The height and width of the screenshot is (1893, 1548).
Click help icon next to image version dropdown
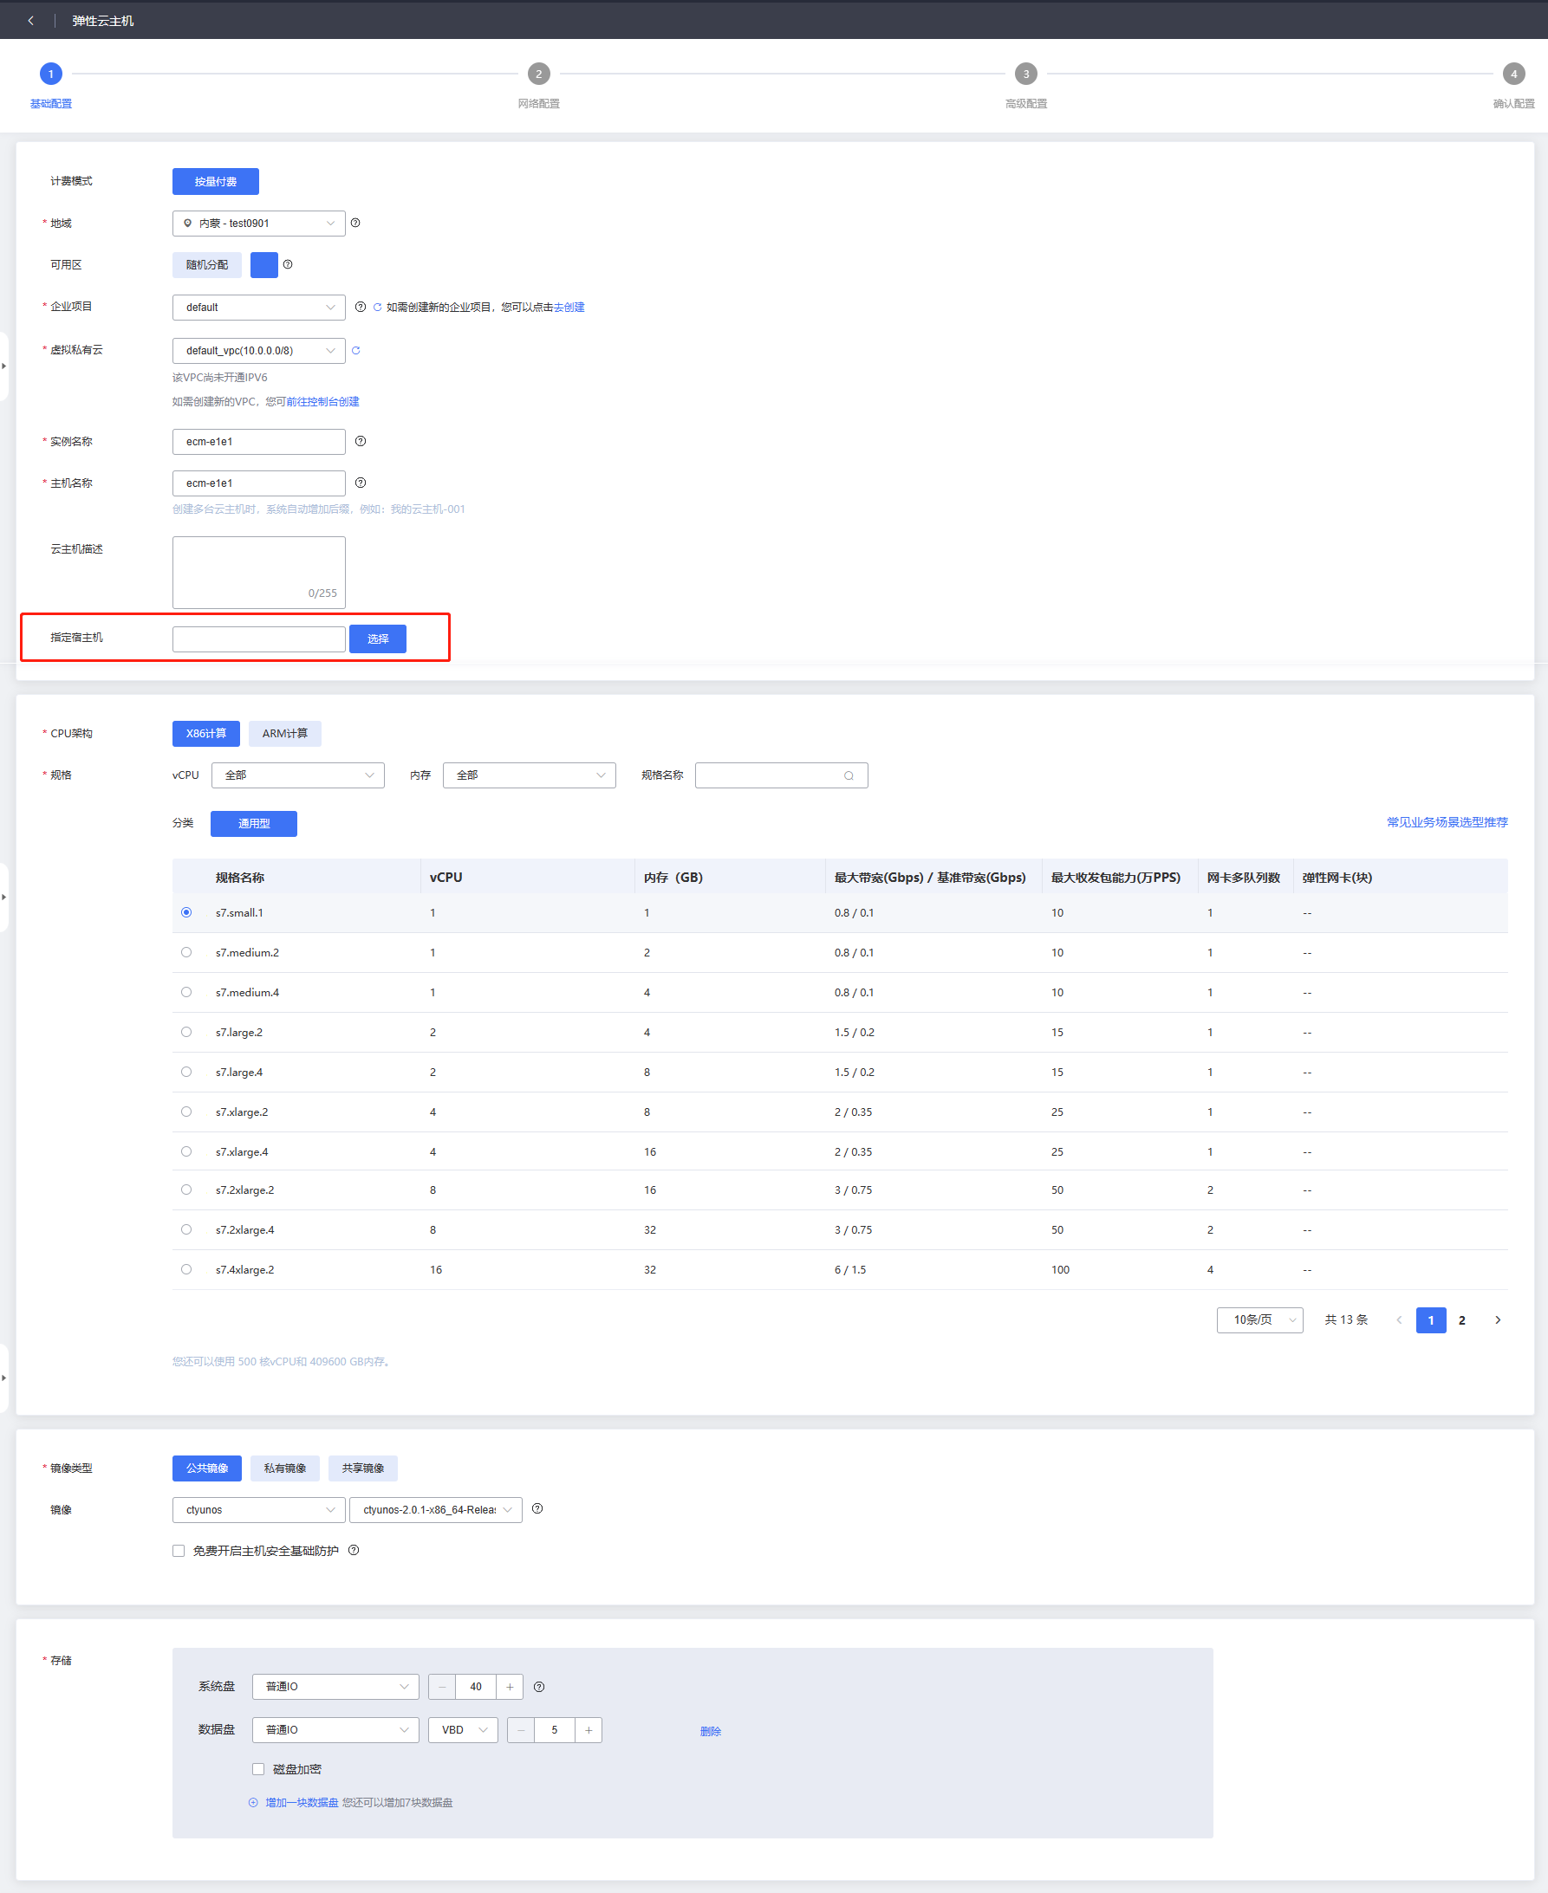(537, 1509)
